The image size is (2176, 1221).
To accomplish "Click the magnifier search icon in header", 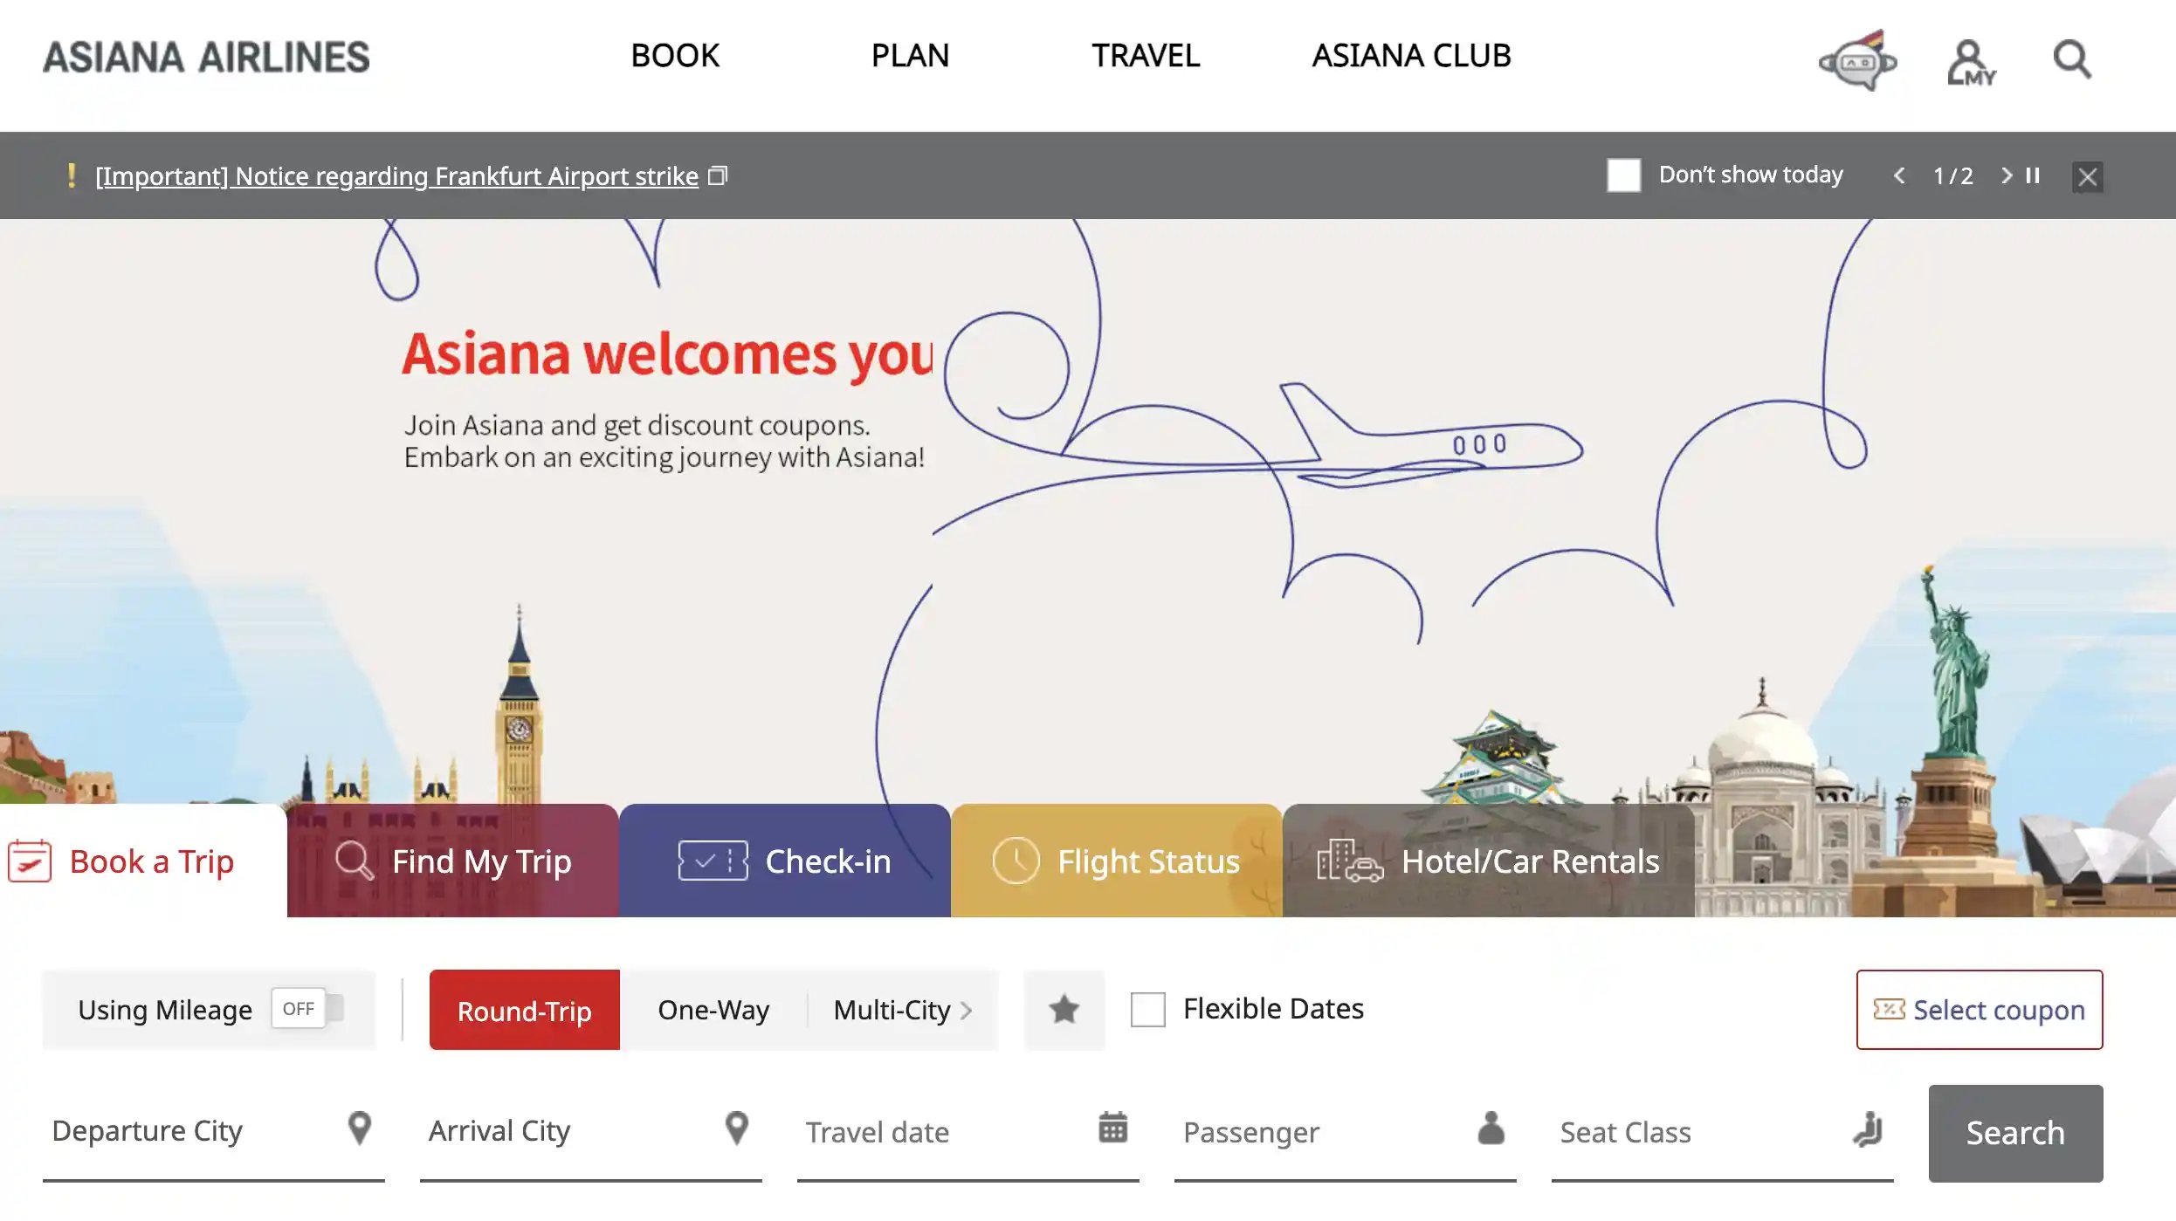I will tap(2072, 59).
